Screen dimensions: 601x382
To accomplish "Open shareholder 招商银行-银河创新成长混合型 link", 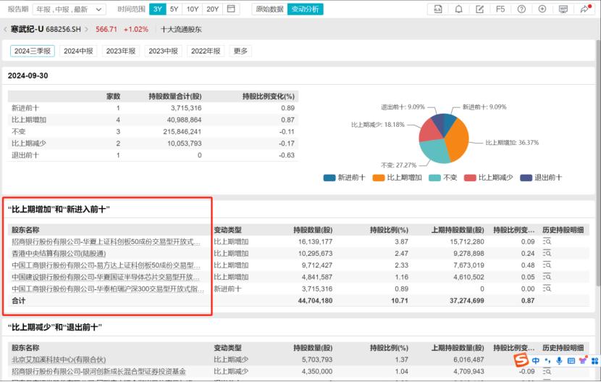I will [98, 371].
